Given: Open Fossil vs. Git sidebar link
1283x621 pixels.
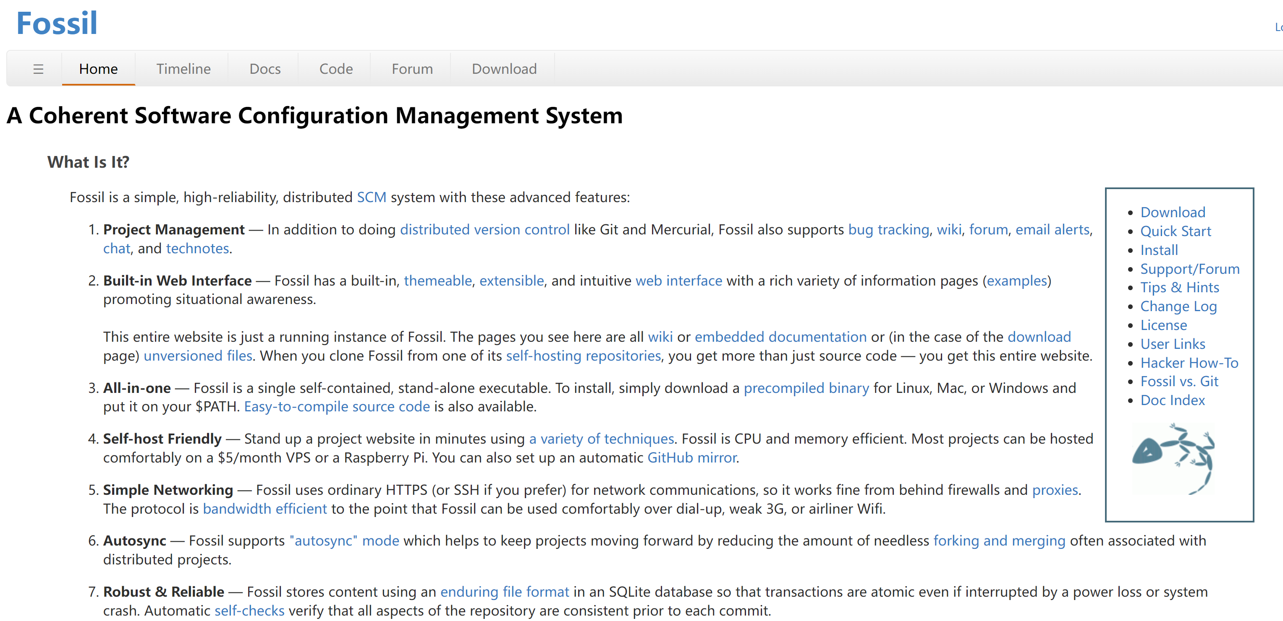Looking at the screenshot, I should [1178, 382].
